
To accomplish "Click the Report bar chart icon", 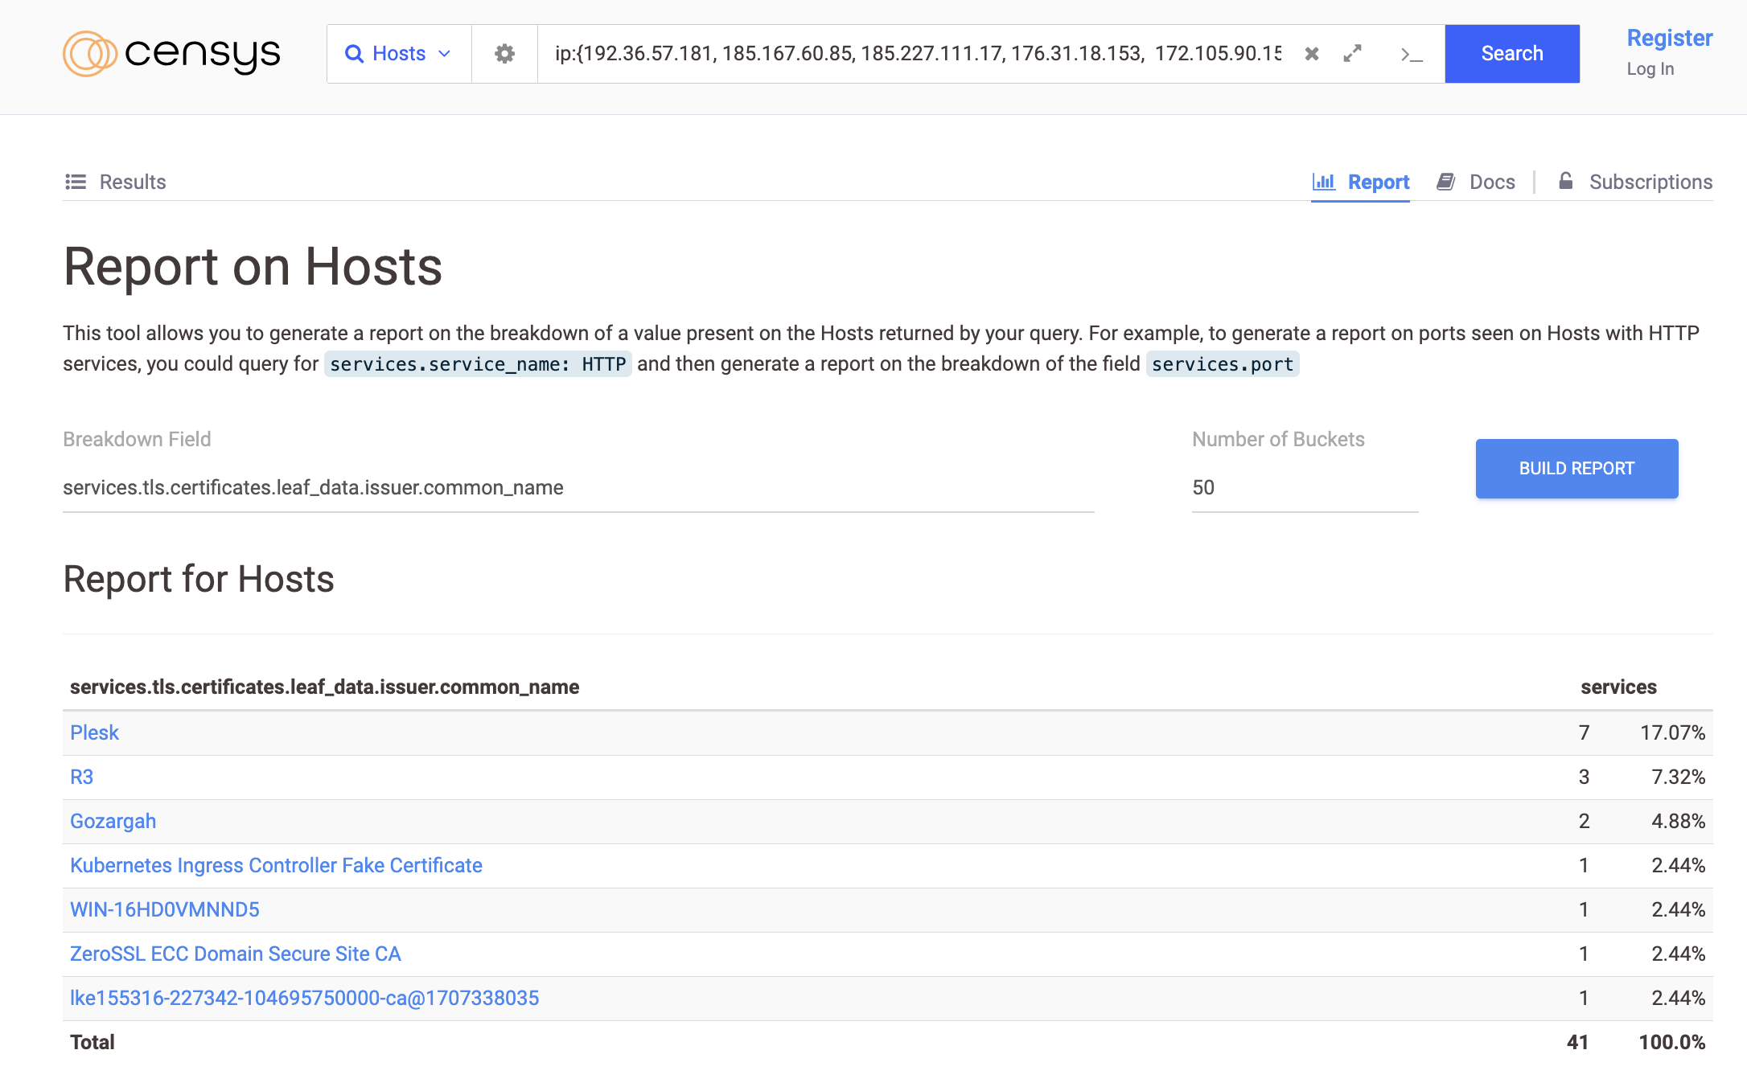I will point(1323,182).
